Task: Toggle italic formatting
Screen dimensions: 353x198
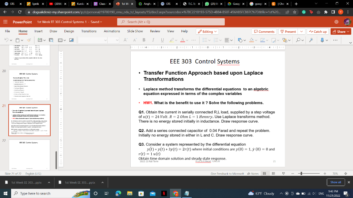Action: [153, 40]
